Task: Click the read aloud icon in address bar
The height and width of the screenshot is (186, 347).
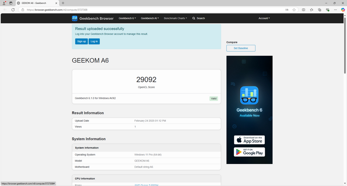Action: tap(287, 10)
